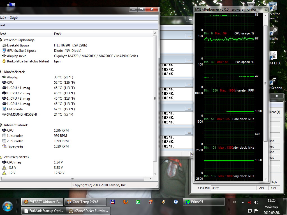Select the Hűtőventilátorok group heading
287x215 pixels.
point(15,125)
